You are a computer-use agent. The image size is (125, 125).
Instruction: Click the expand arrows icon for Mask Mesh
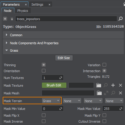106,93
